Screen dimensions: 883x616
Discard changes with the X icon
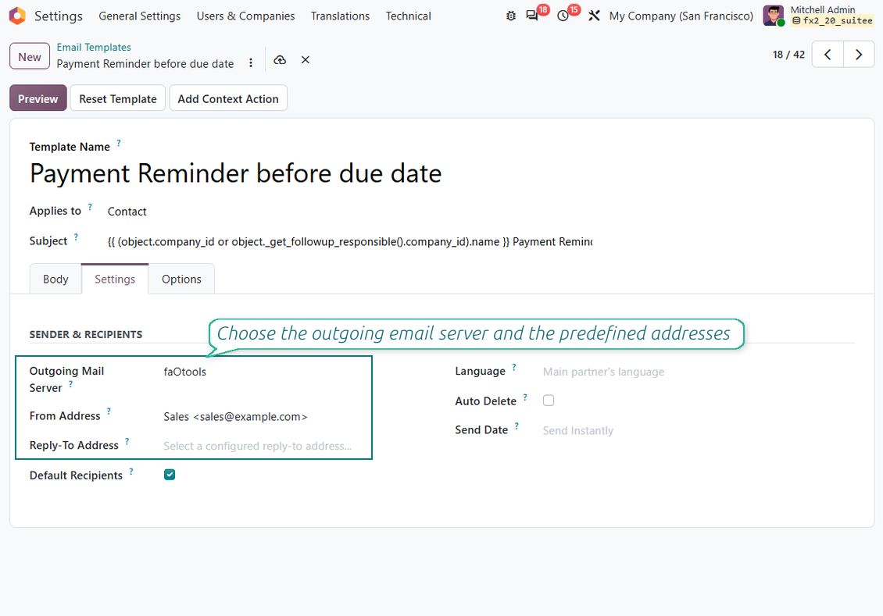click(306, 59)
